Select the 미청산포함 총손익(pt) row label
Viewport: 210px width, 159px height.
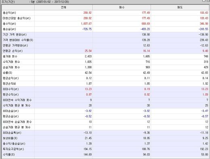17,18
